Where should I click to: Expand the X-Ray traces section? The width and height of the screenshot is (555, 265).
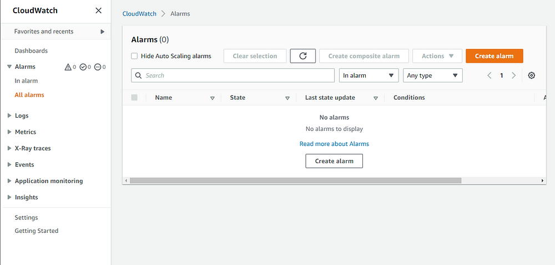point(9,148)
